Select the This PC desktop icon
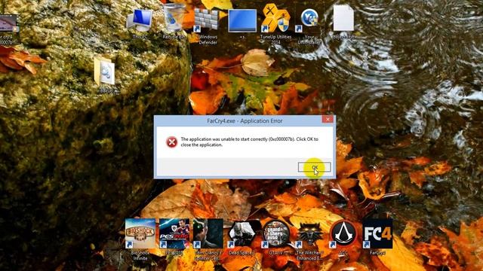This screenshot has width=483, height=271. [140, 23]
